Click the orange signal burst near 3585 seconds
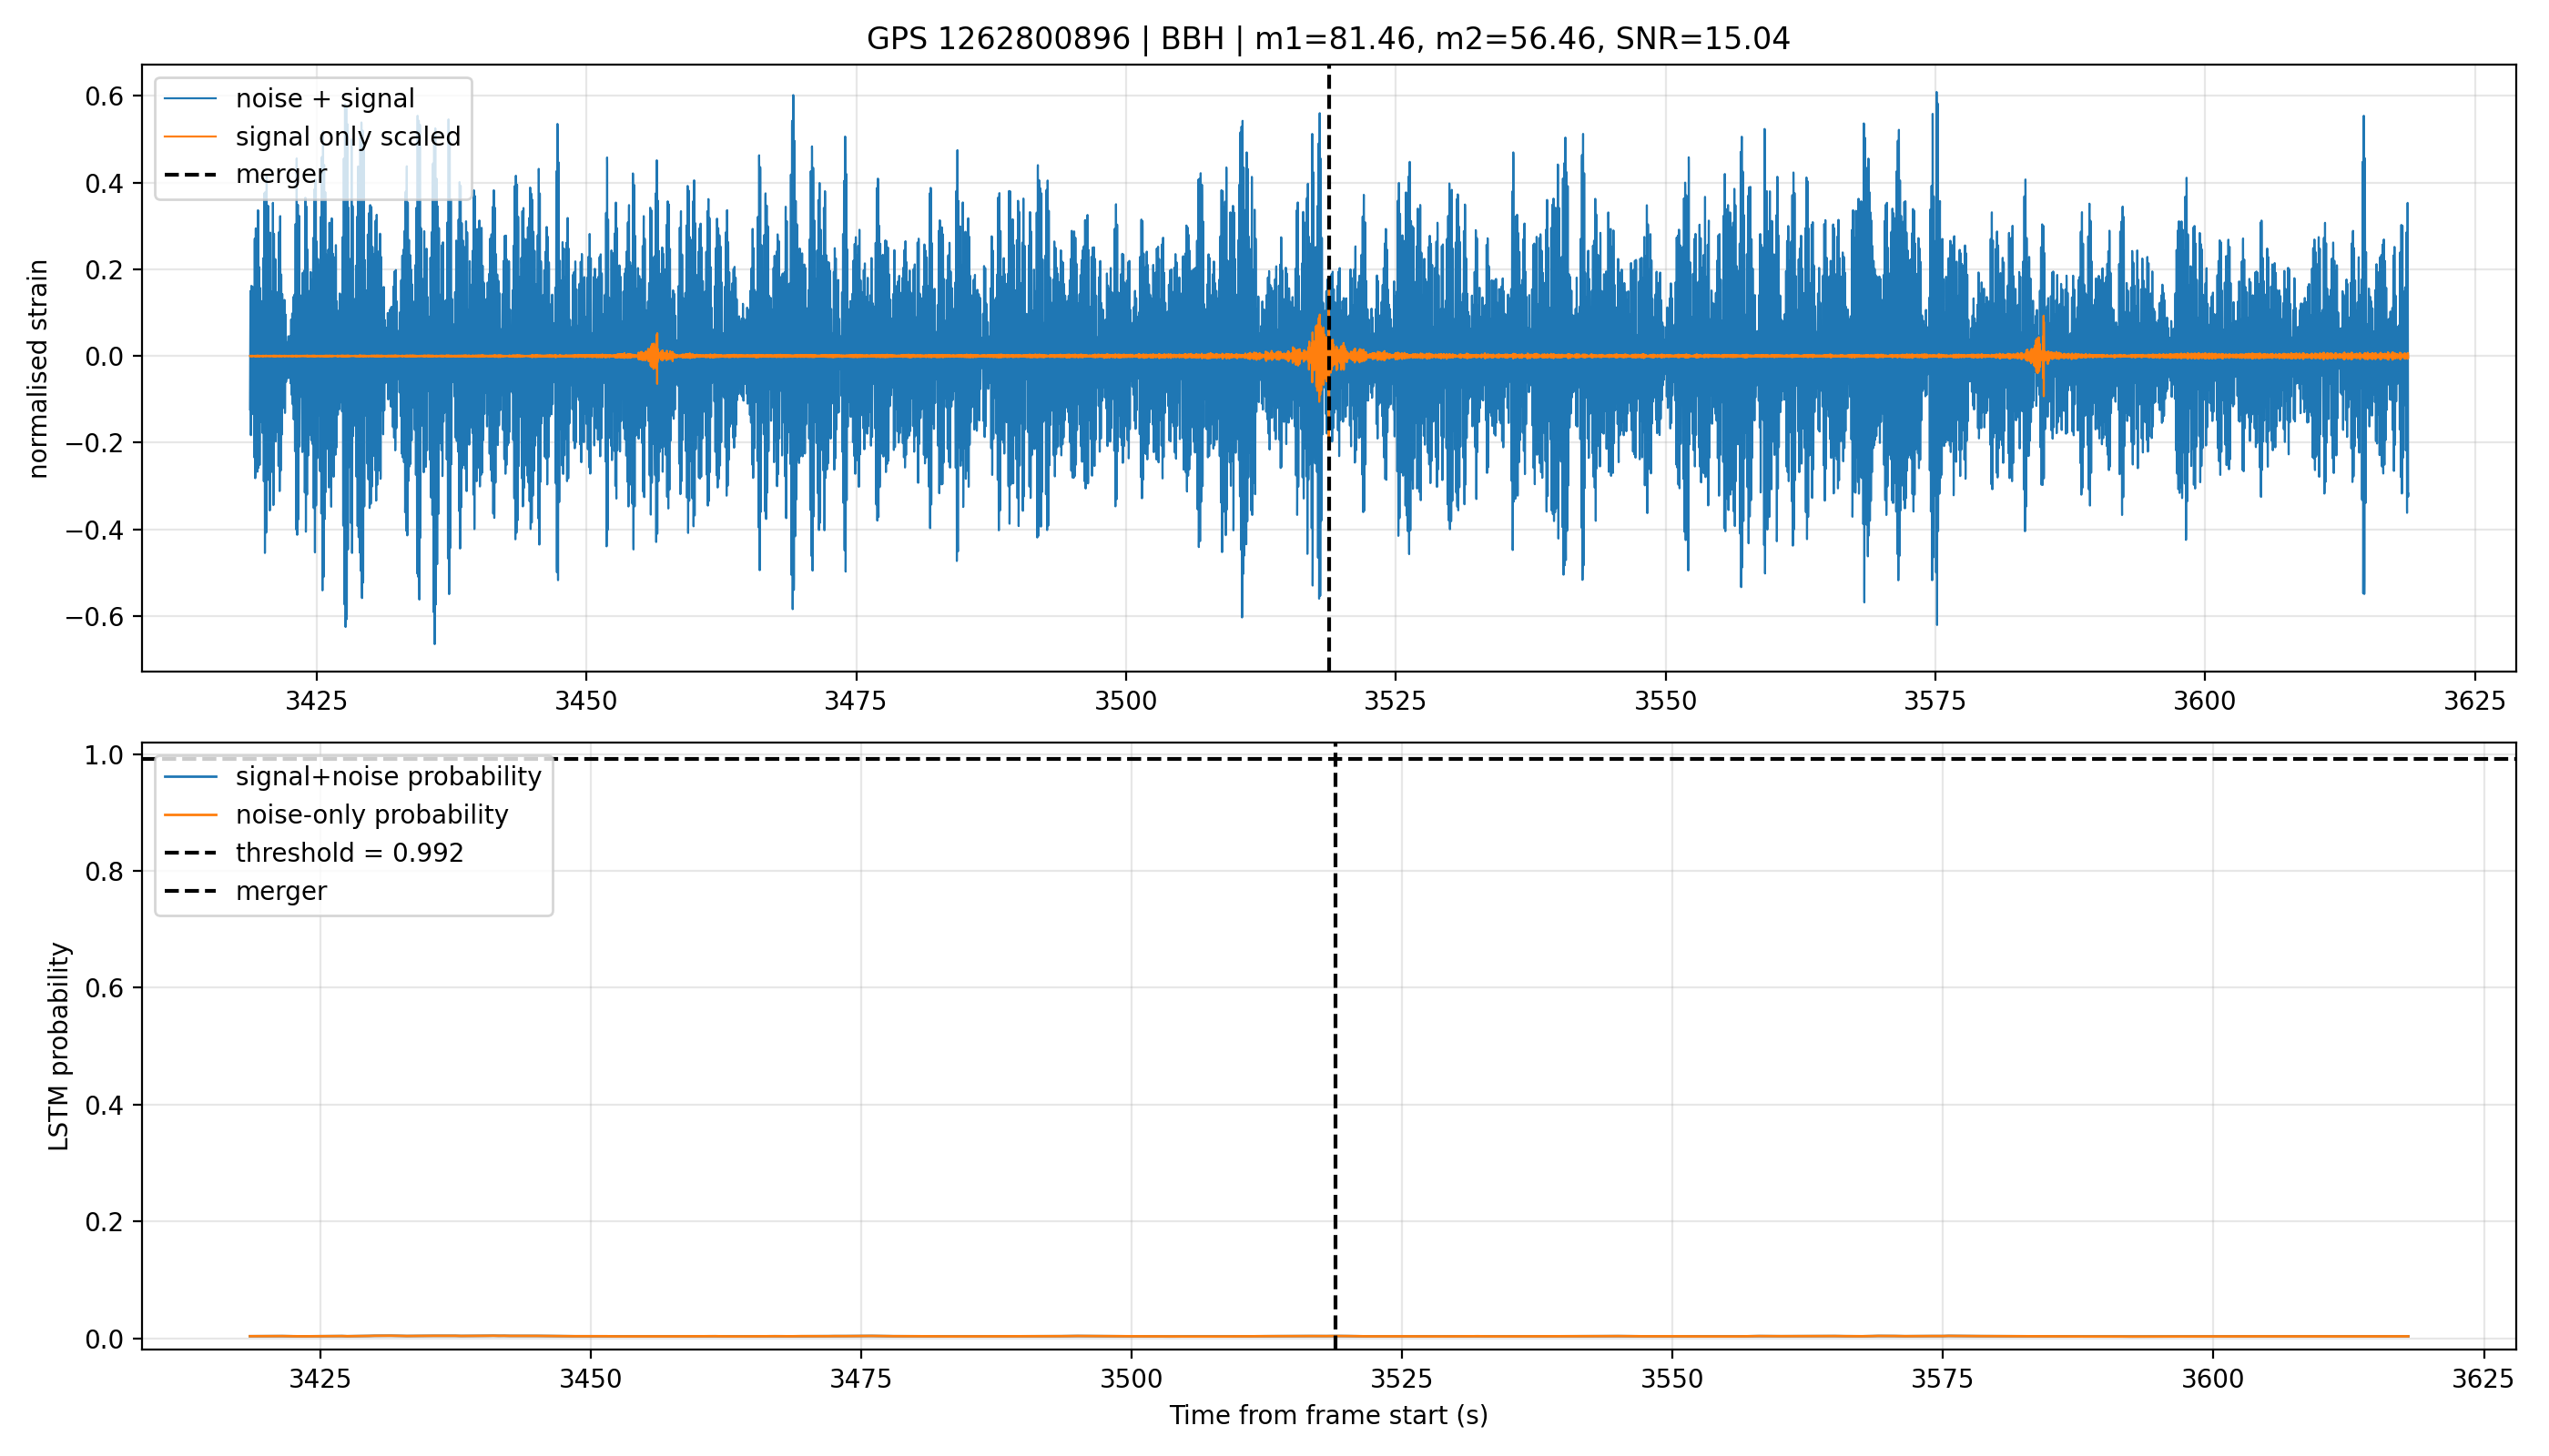 tap(2041, 356)
